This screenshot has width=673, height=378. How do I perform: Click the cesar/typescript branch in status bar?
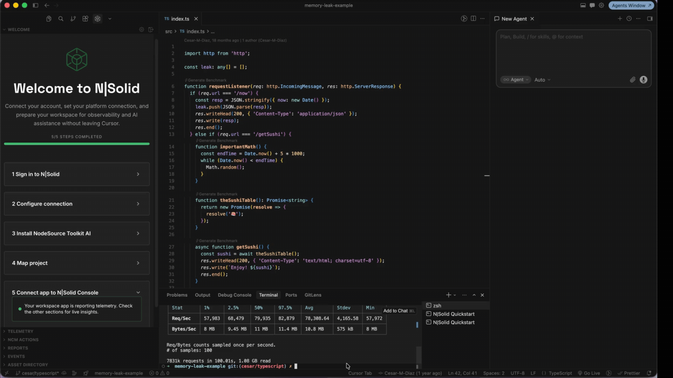[38, 373]
